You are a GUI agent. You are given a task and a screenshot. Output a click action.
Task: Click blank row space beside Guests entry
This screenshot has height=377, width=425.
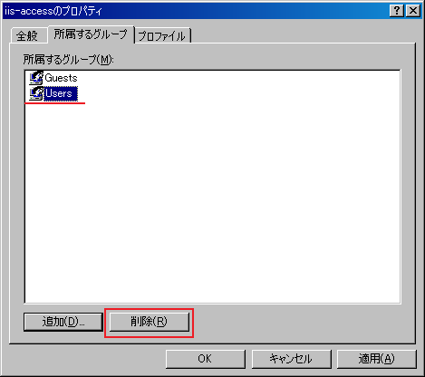pyautogui.click(x=238, y=78)
